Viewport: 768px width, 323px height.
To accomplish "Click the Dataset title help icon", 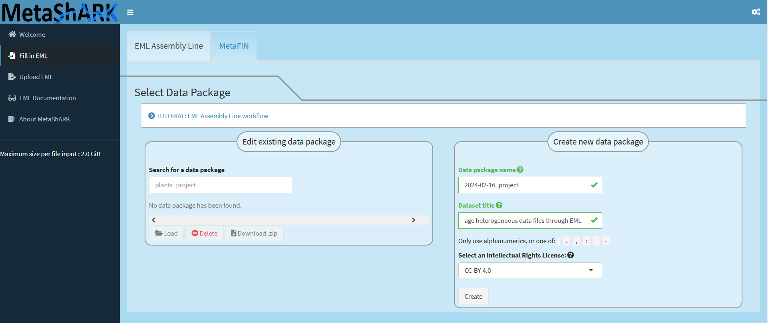I will pyautogui.click(x=499, y=205).
